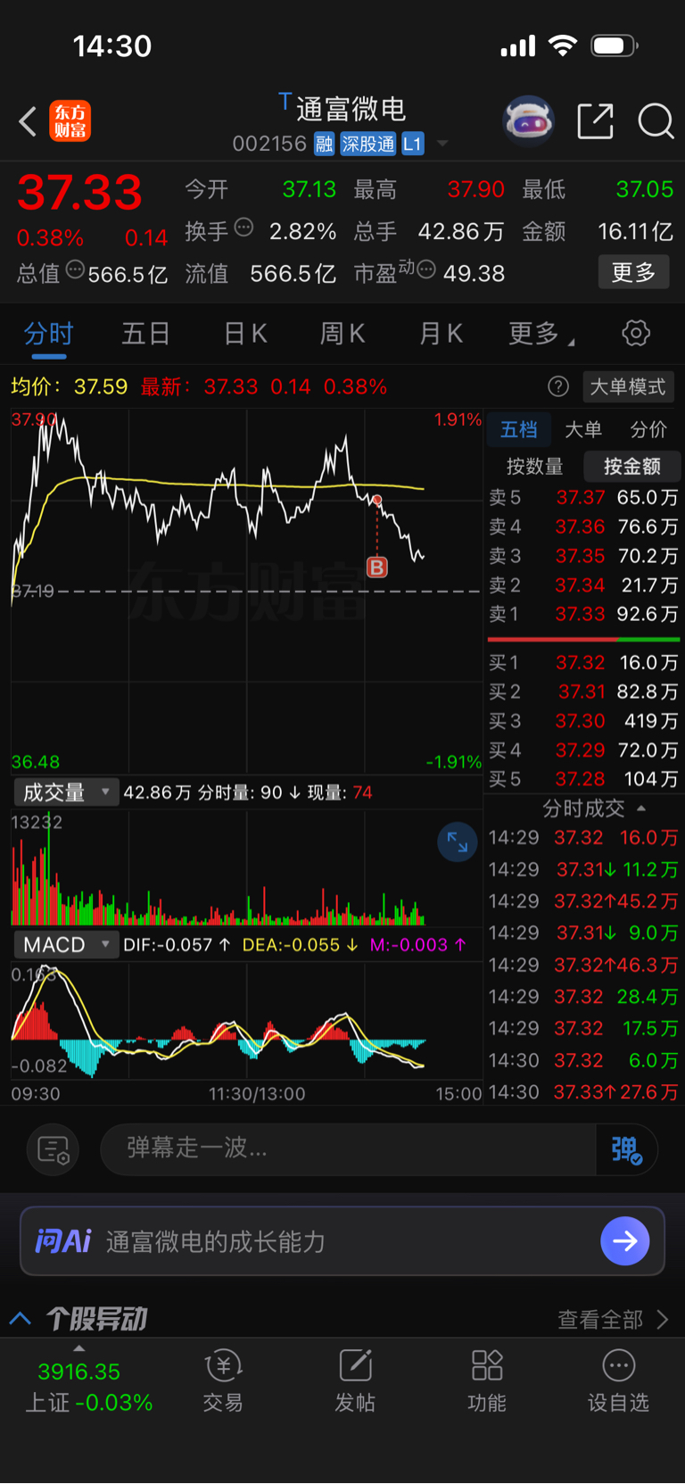
Task: Open the 发帖 post icon
Action: 355,1381
